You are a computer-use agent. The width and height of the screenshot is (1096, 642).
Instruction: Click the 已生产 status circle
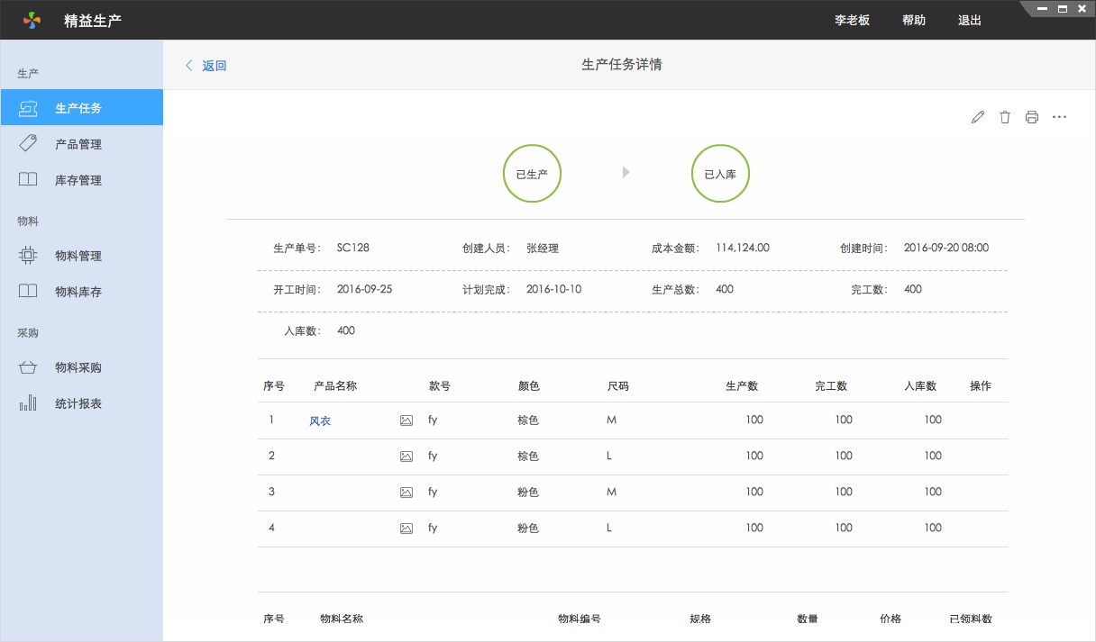(532, 173)
